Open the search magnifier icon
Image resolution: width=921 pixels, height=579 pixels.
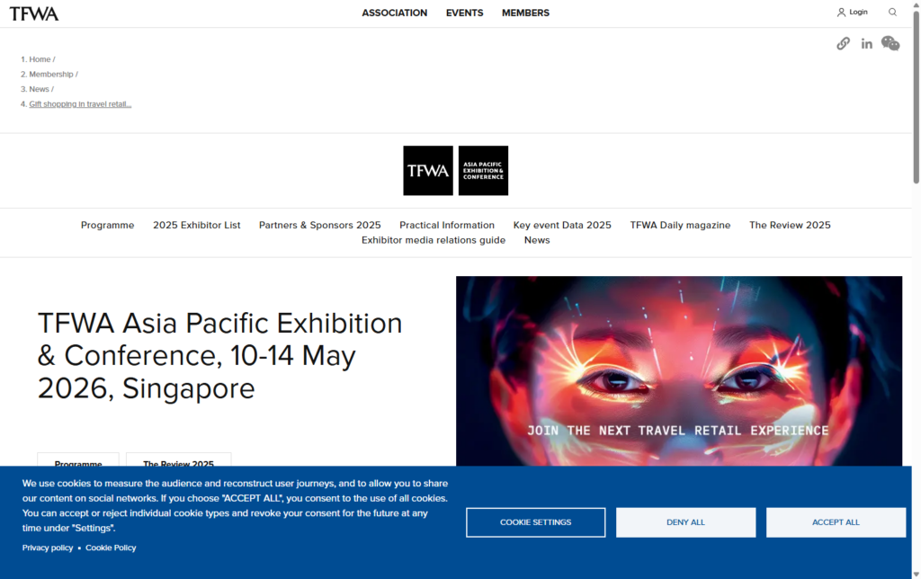pos(892,13)
